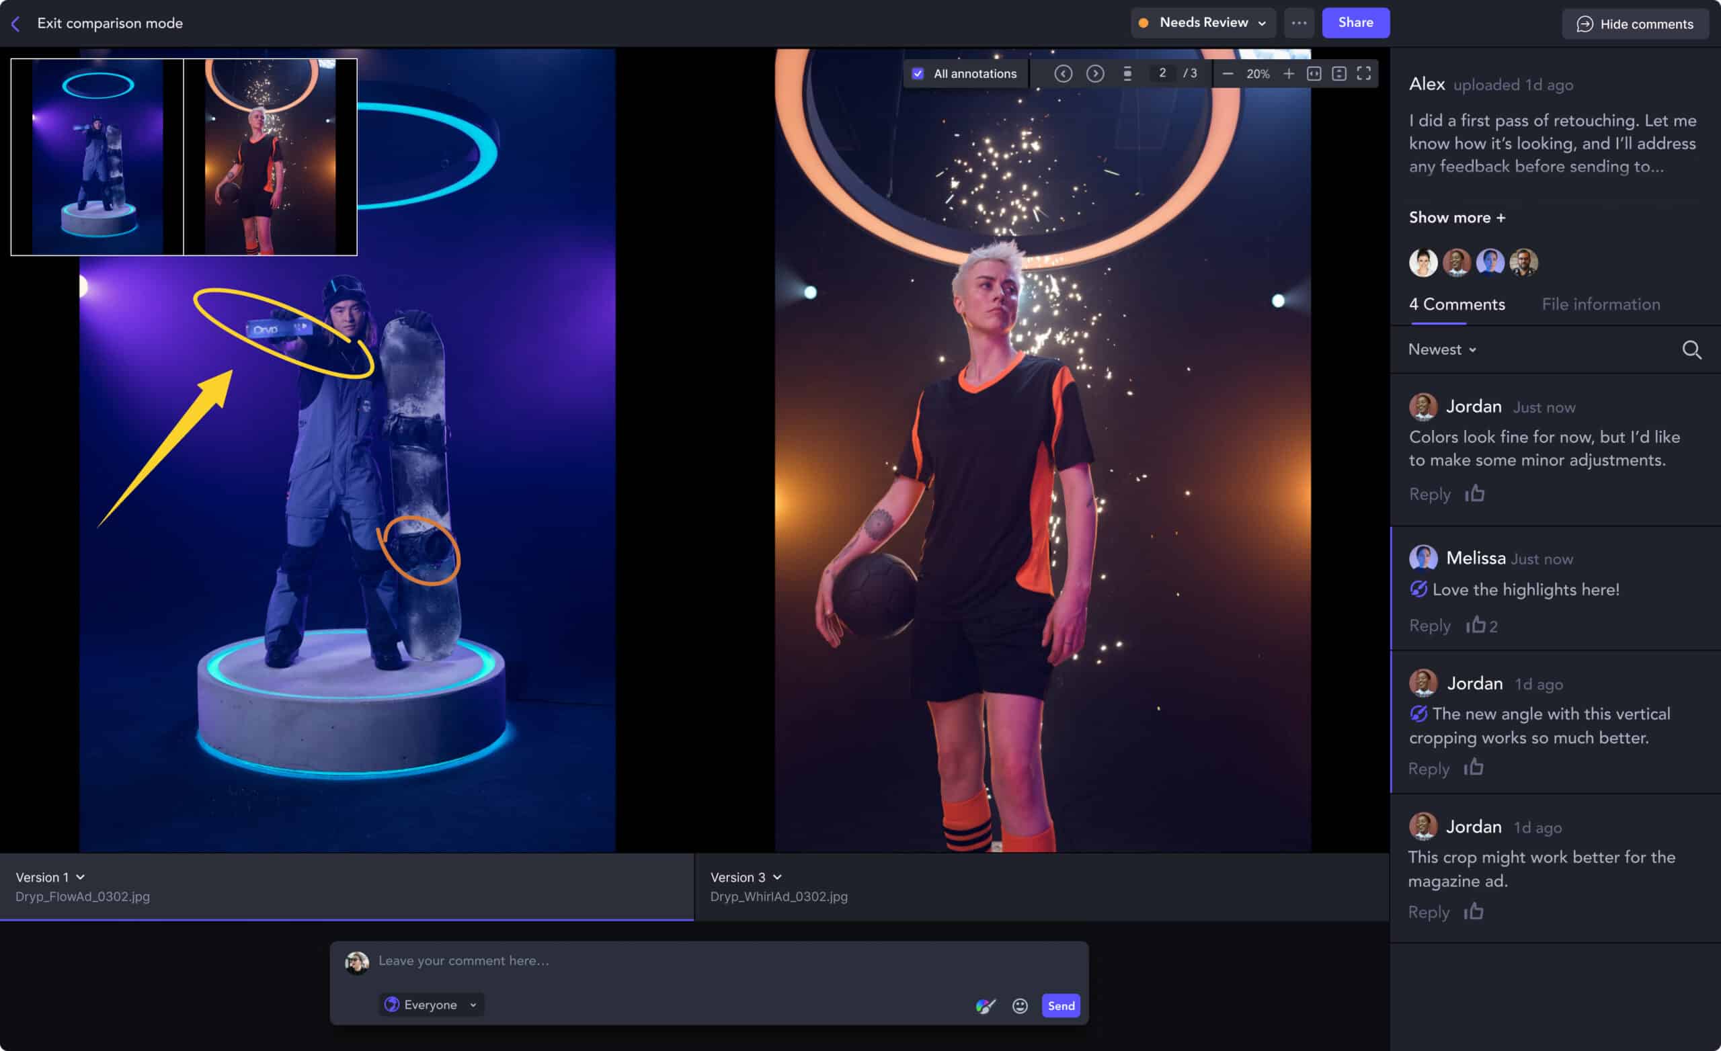The image size is (1721, 1051).
Task: Open the Everyone audience dropdown
Action: coord(431,1005)
